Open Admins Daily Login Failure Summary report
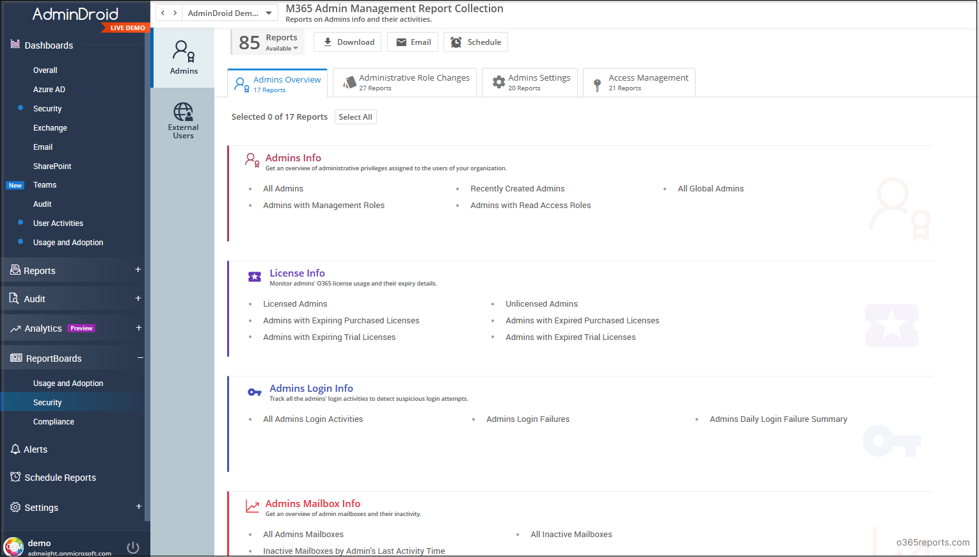The image size is (979, 557). [779, 419]
